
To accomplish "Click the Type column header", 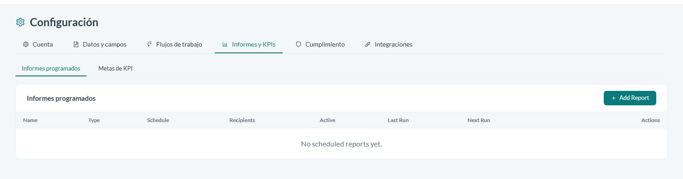I will click(x=94, y=120).
